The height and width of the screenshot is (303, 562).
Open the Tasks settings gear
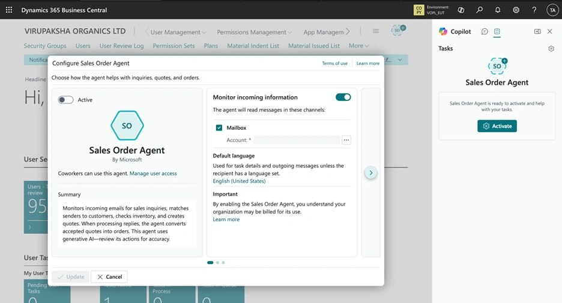point(551,49)
